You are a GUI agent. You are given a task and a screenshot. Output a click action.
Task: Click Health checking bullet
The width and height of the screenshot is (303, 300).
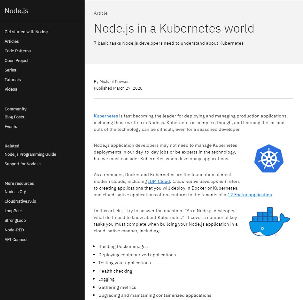pos(115,271)
